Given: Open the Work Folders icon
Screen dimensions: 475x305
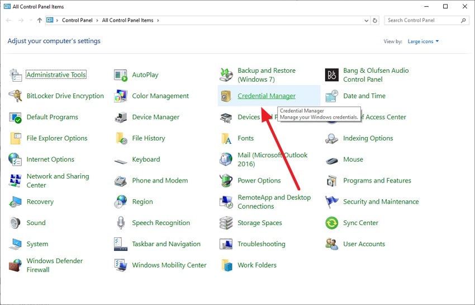Looking at the screenshot, I should pos(226,265).
